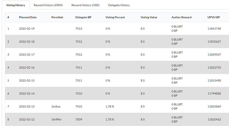Switch to the Delegate History tab
Image resolution: width=229 pixels, height=126 pixels.
tap(119, 5)
